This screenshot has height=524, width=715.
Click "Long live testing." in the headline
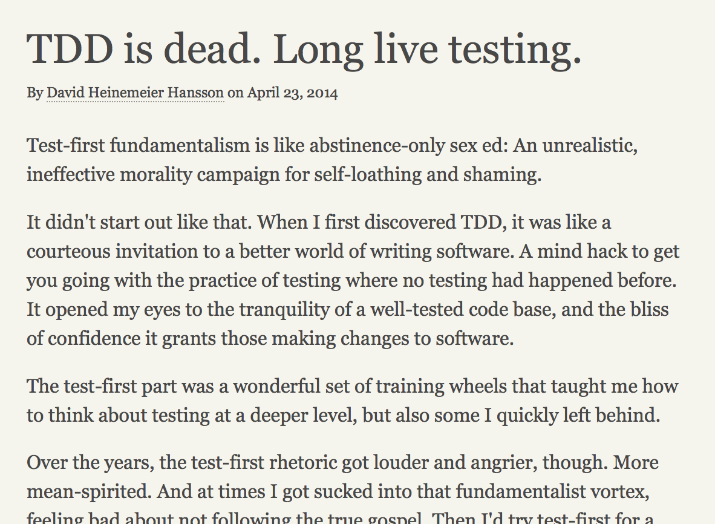point(427,49)
